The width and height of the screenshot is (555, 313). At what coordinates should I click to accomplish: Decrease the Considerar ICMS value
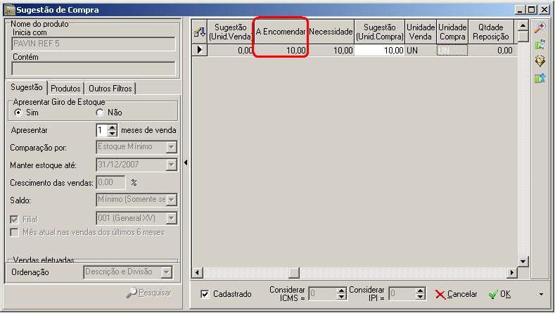(x=341, y=296)
